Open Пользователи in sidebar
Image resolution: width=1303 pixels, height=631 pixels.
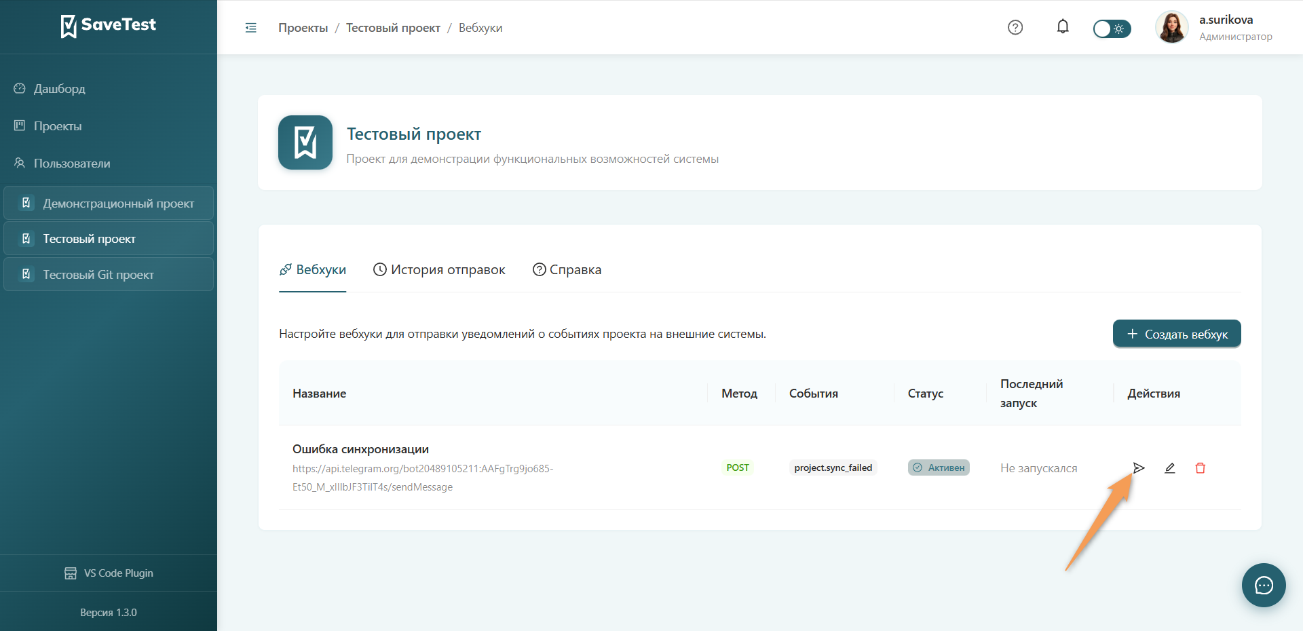point(109,164)
